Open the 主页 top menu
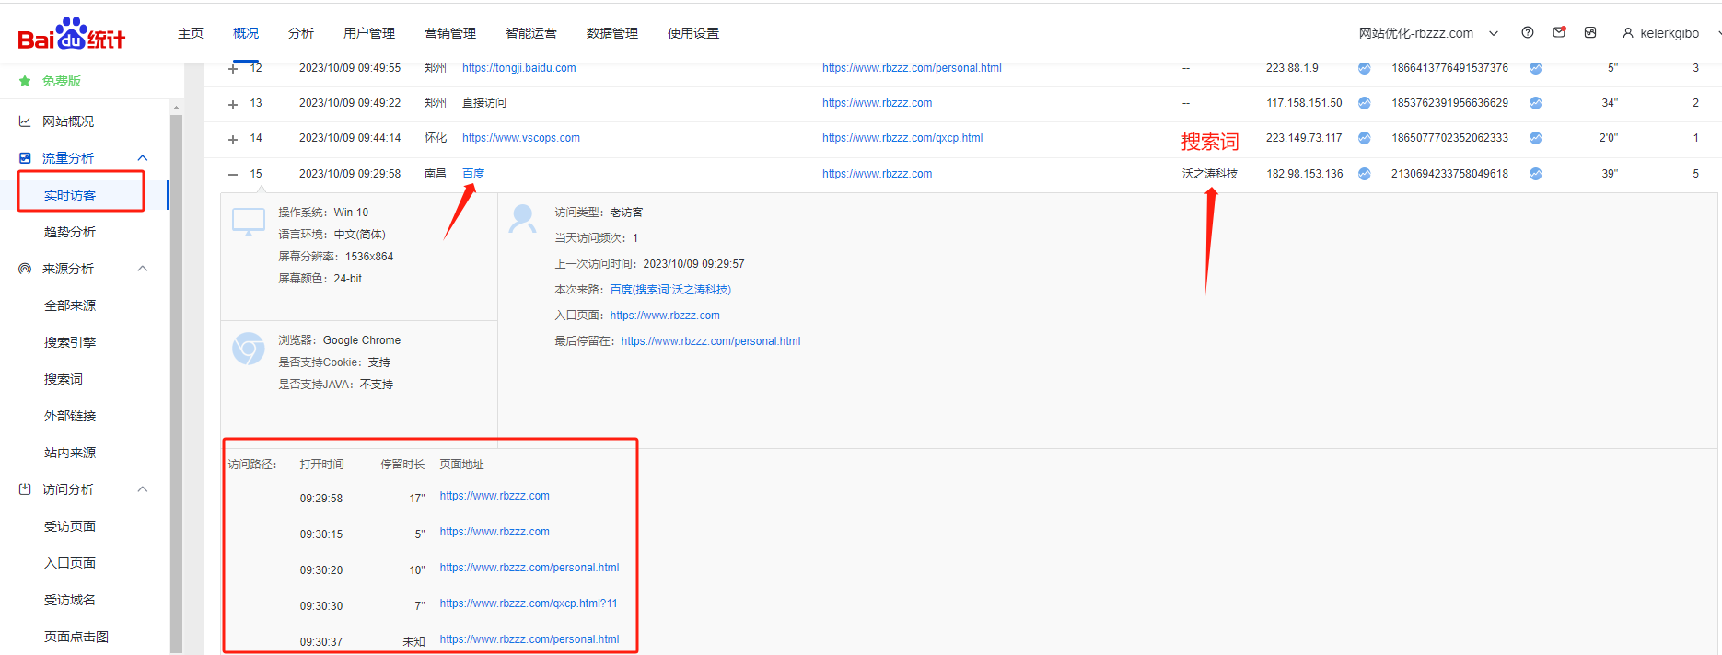 pyautogui.click(x=191, y=33)
